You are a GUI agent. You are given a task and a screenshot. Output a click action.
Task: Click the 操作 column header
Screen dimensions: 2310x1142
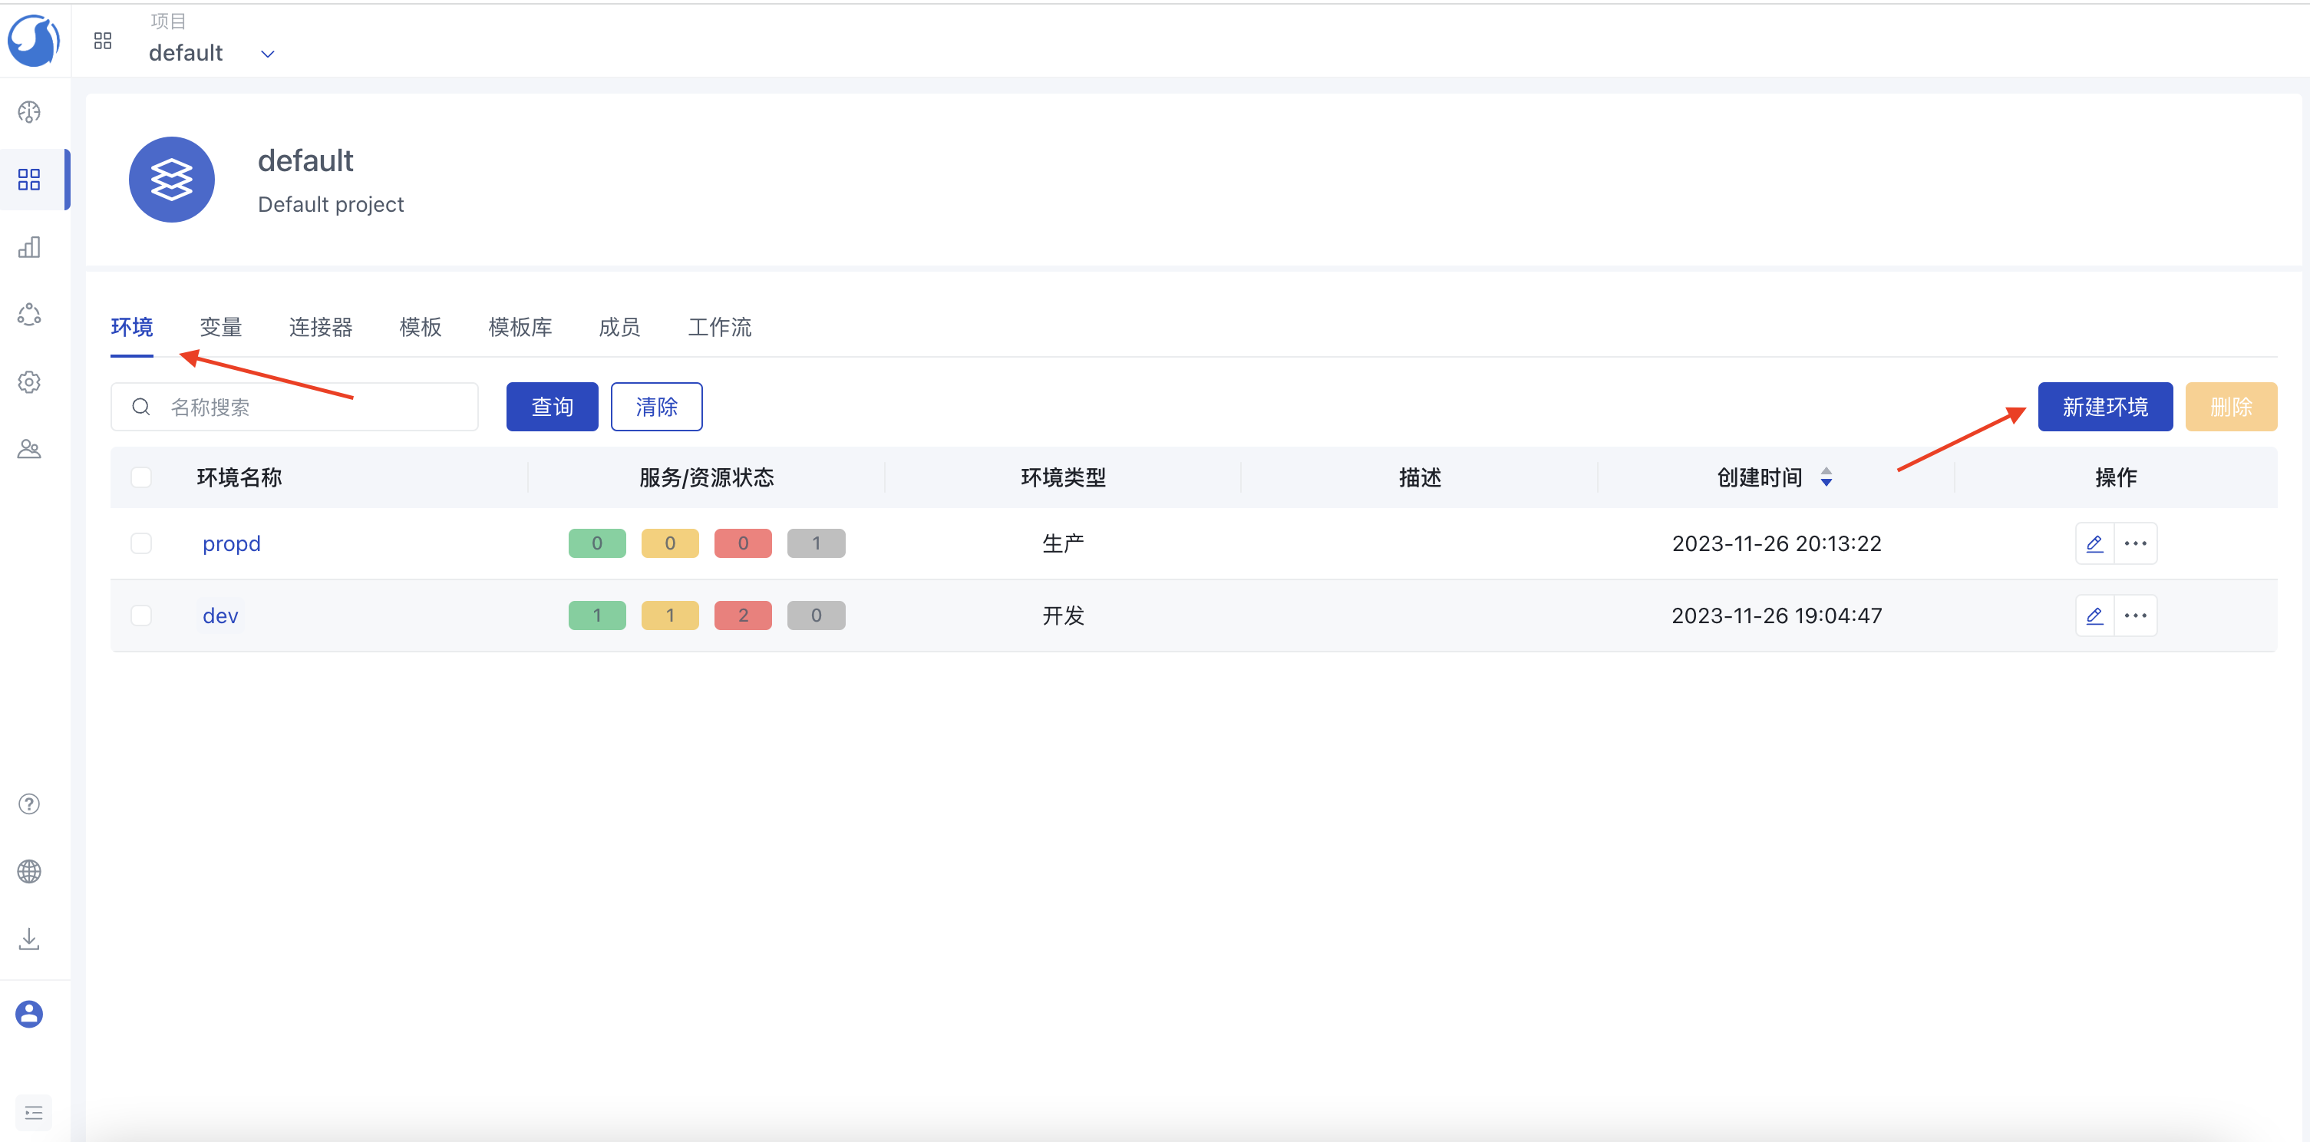tap(2117, 477)
